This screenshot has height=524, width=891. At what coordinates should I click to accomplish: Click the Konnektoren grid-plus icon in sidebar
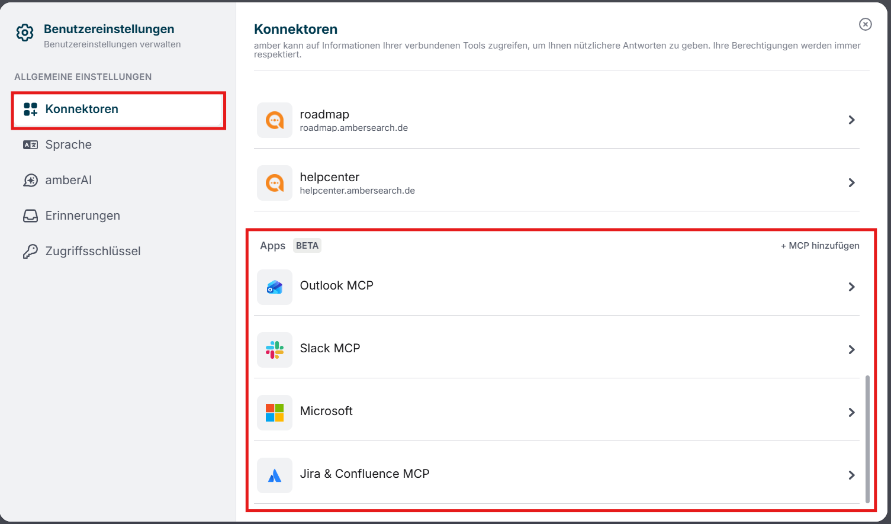coord(30,109)
